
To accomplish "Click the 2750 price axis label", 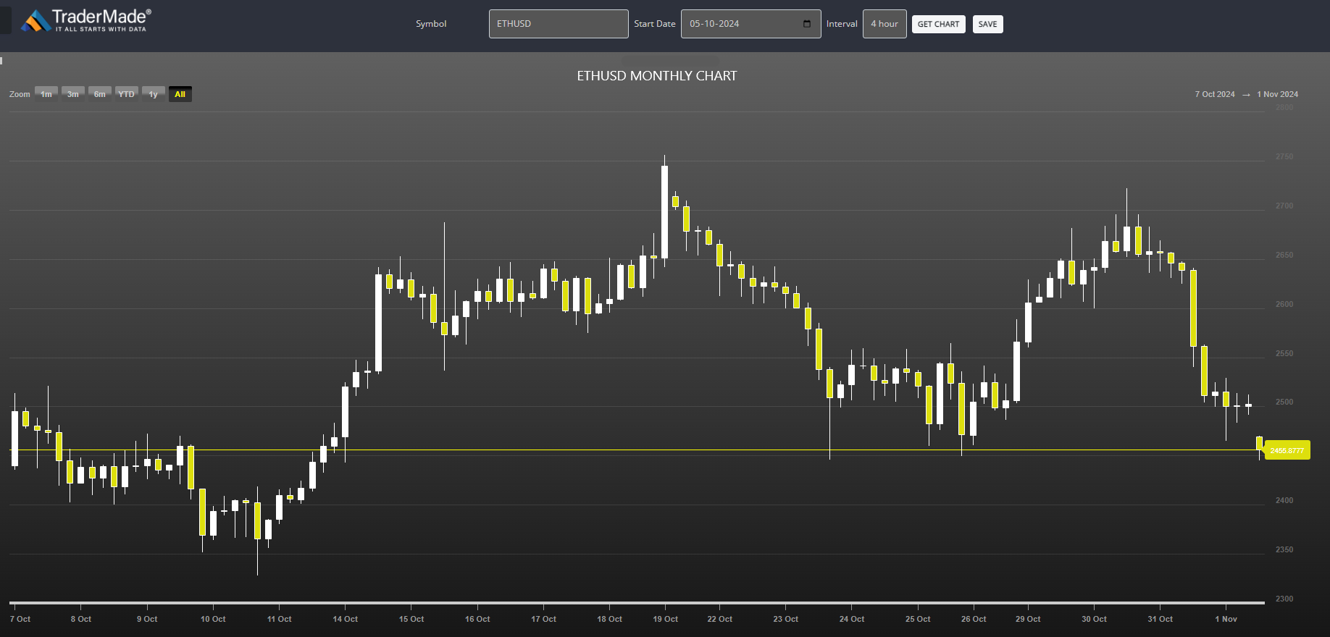I will (x=1284, y=156).
